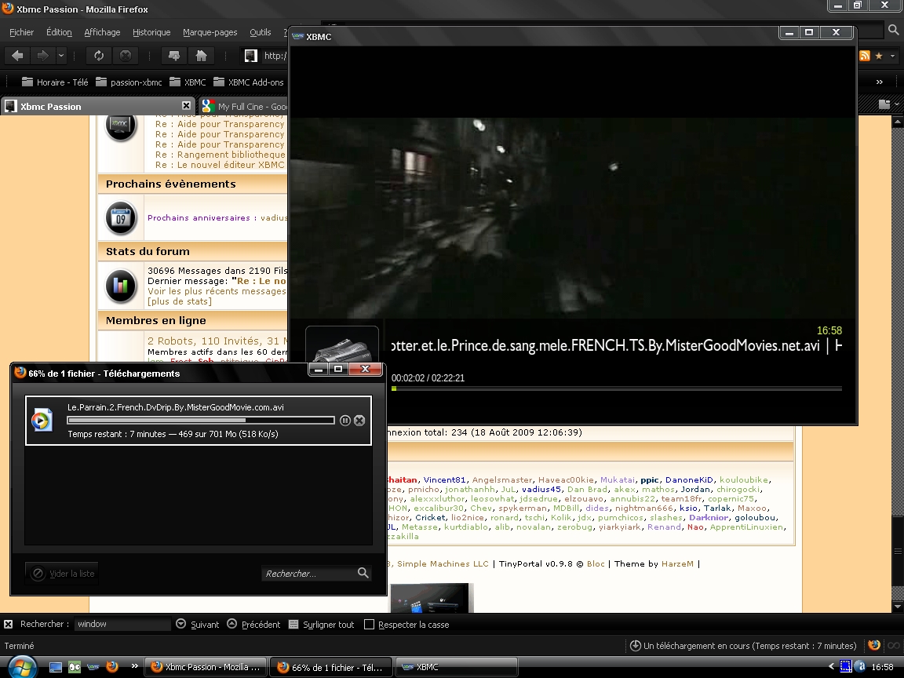Click the downloads search magnifier icon
The image size is (904, 678).
(x=363, y=573)
